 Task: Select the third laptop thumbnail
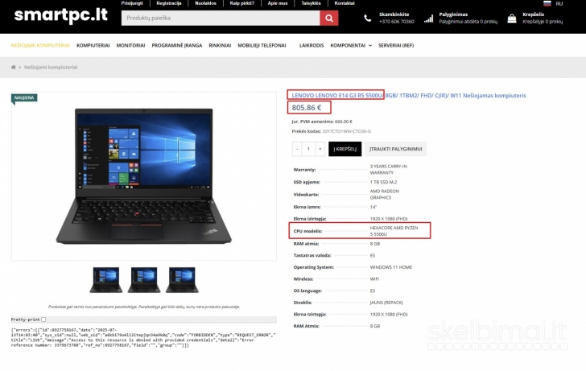pyautogui.click(x=182, y=280)
